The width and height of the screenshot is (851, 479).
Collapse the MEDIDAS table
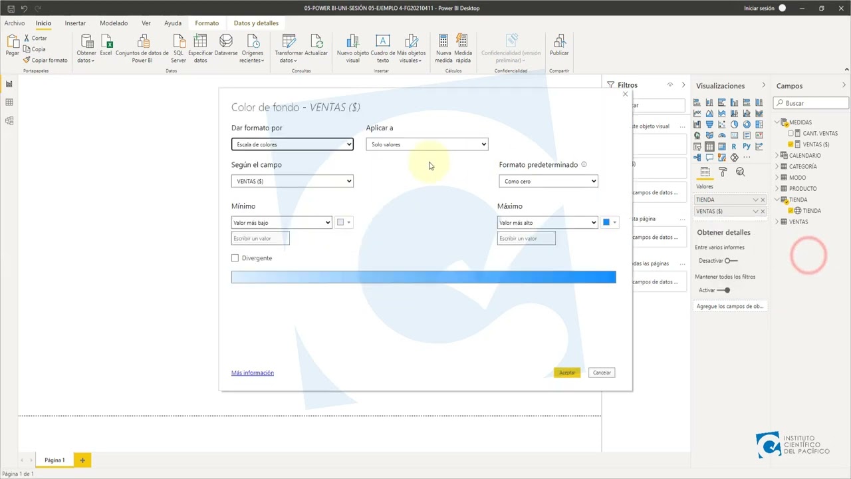tap(777, 122)
